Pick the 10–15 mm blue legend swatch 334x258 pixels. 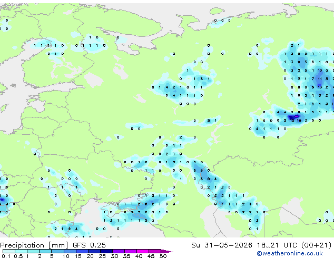point(70,251)
